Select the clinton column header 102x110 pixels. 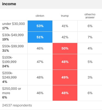(x=40, y=16)
